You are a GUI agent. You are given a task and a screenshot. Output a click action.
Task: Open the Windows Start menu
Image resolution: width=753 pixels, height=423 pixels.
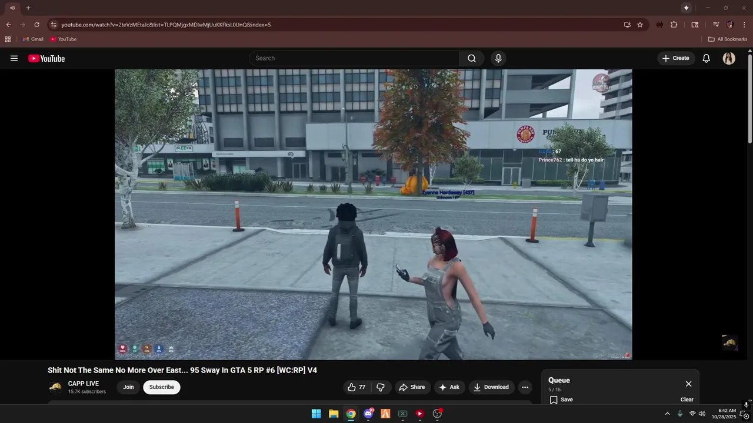pyautogui.click(x=316, y=414)
